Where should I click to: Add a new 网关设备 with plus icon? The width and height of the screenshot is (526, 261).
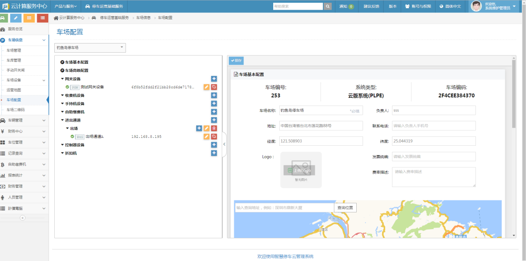coord(214,79)
